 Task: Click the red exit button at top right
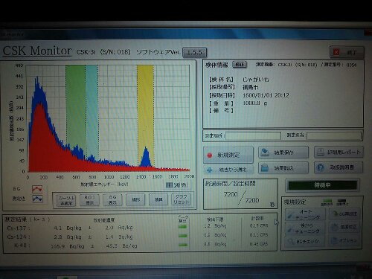347,52
